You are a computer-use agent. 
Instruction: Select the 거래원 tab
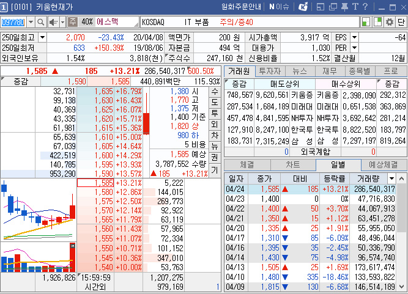[x=239, y=72]
